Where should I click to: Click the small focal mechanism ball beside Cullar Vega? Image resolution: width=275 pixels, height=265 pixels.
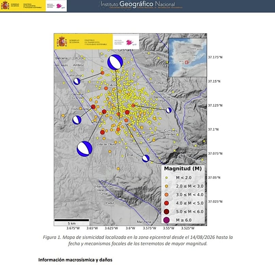pos(77,82)
